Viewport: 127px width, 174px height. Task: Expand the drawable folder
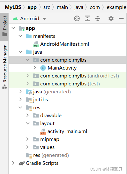(27, 115)
